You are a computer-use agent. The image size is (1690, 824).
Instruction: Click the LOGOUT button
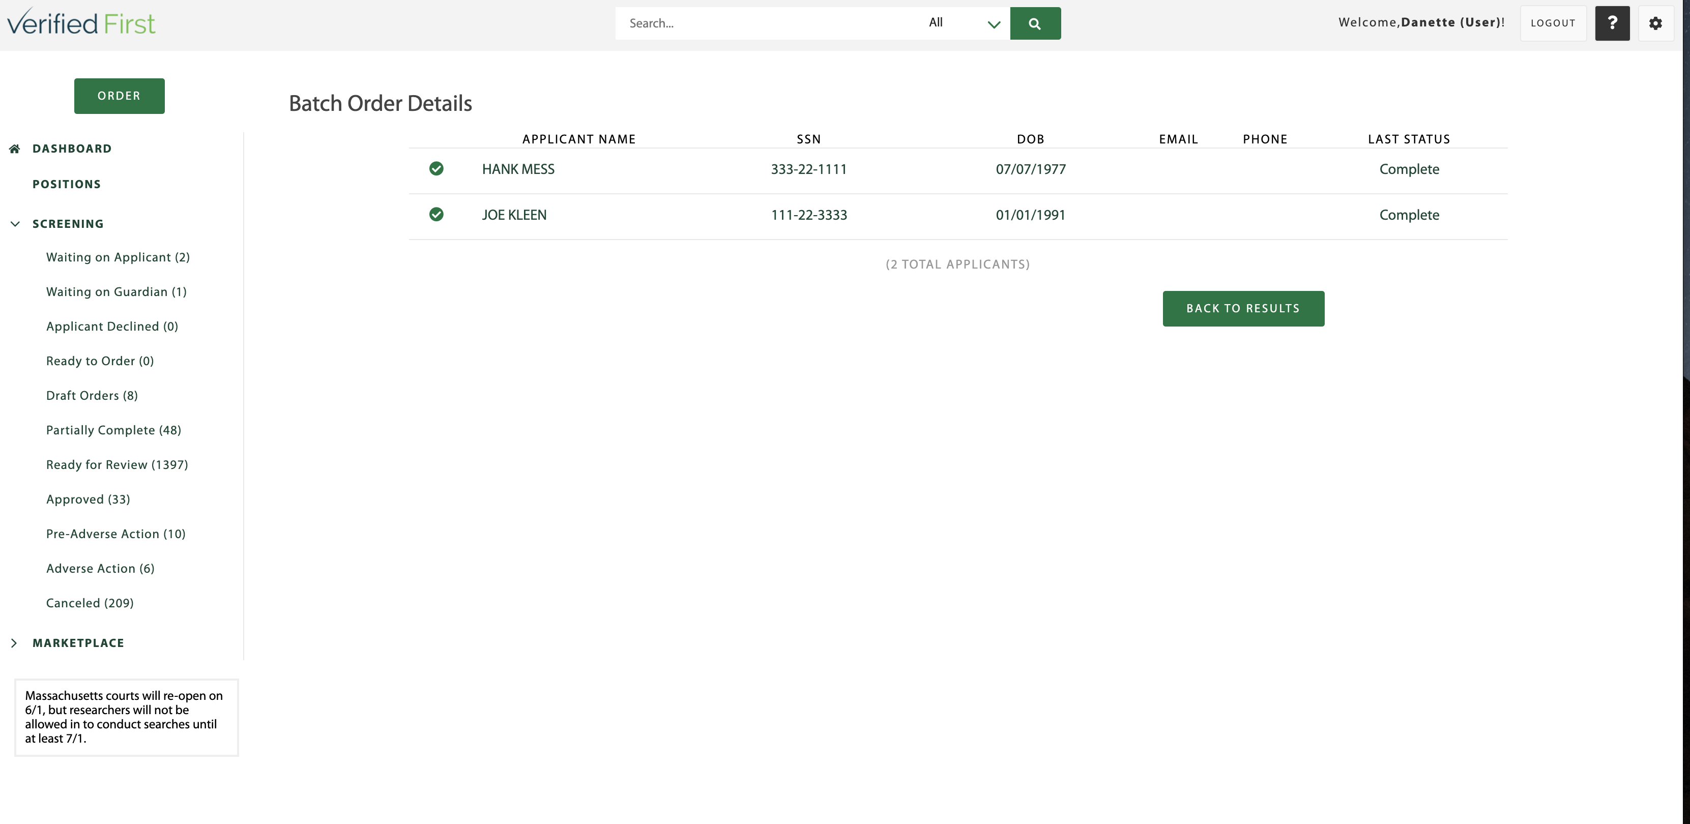[1553, 23]
